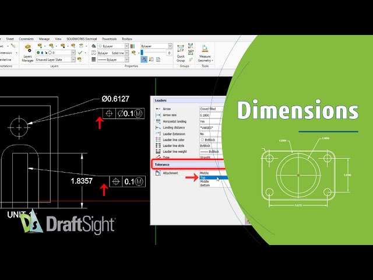Click the Quick Group tool
This screenshot has width=373, height=280.
pyautogui.click(x=181, y=53)
